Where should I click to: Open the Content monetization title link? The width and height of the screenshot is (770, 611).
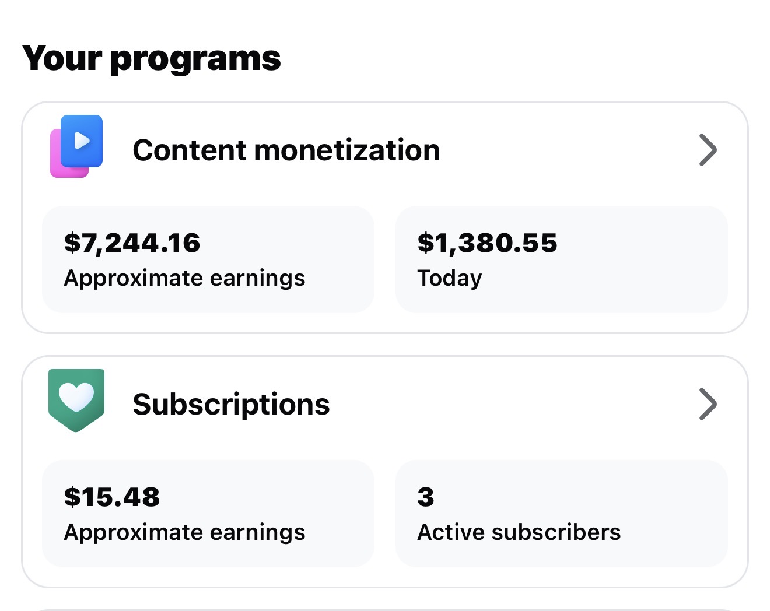coord(286,150)
